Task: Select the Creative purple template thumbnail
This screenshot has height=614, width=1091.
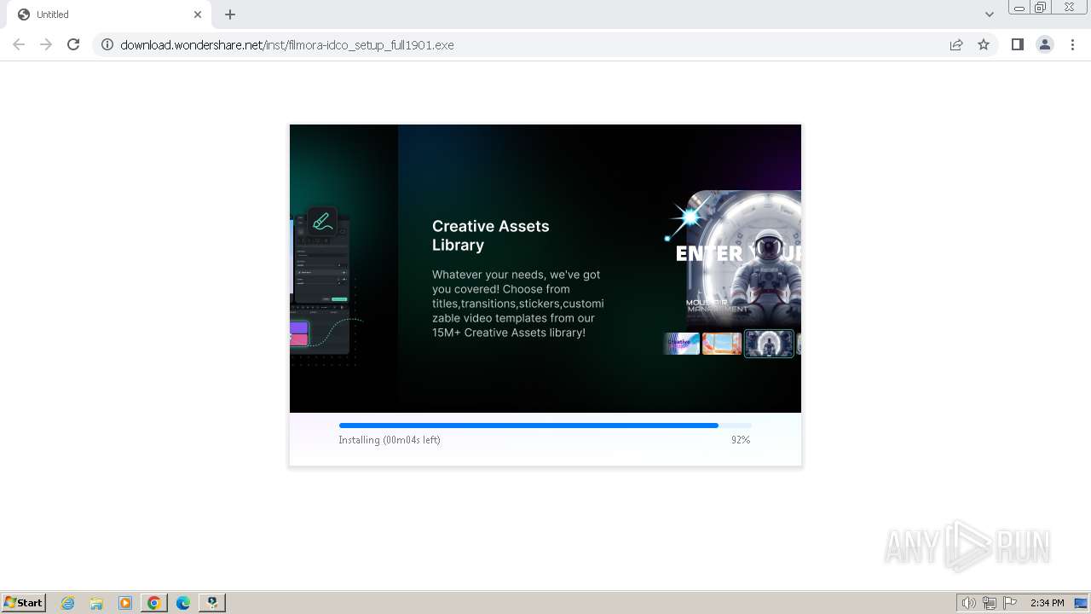Action: [x=682, y=344]
